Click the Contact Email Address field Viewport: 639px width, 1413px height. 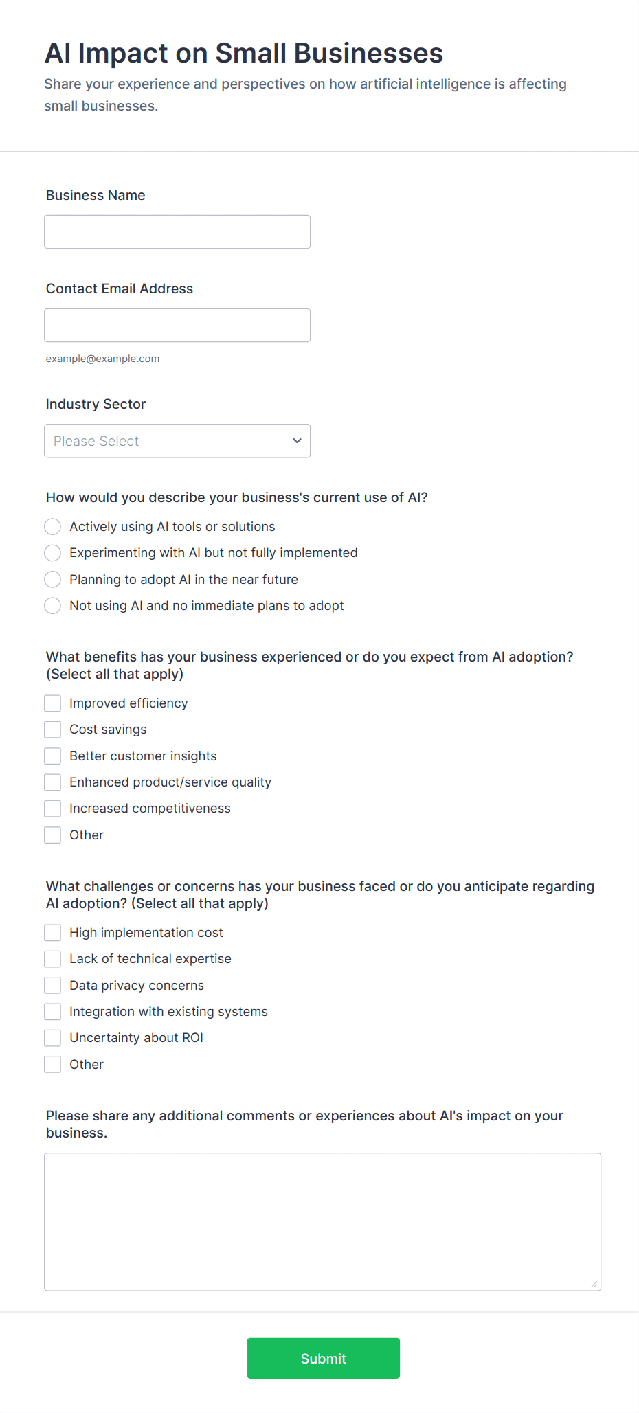point(177,325)
